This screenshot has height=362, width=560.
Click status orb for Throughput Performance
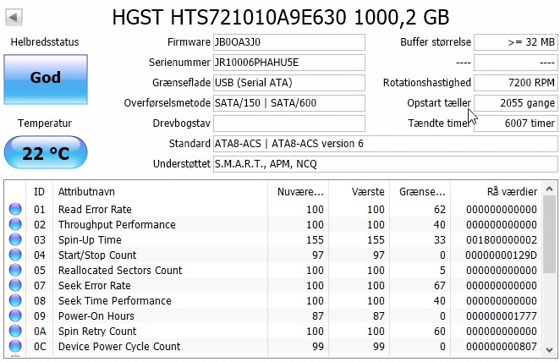[x=15, y=224]
